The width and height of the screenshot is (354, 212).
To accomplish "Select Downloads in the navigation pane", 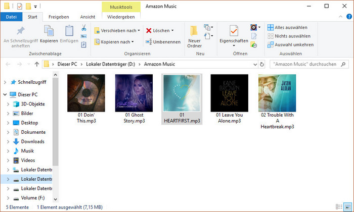I will coord(33,141).
